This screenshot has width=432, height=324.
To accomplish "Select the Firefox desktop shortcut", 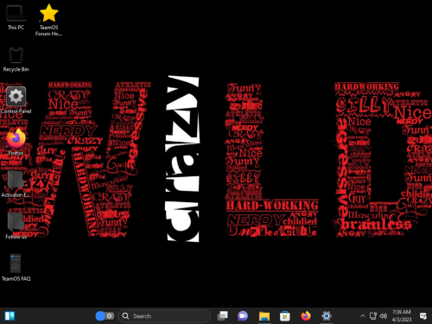I will click(16, 142).
